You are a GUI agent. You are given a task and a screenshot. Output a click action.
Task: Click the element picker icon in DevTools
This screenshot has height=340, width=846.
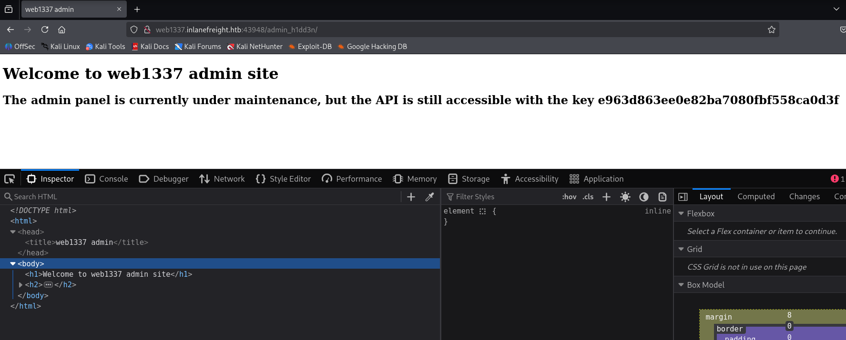[x=10, y=179]
